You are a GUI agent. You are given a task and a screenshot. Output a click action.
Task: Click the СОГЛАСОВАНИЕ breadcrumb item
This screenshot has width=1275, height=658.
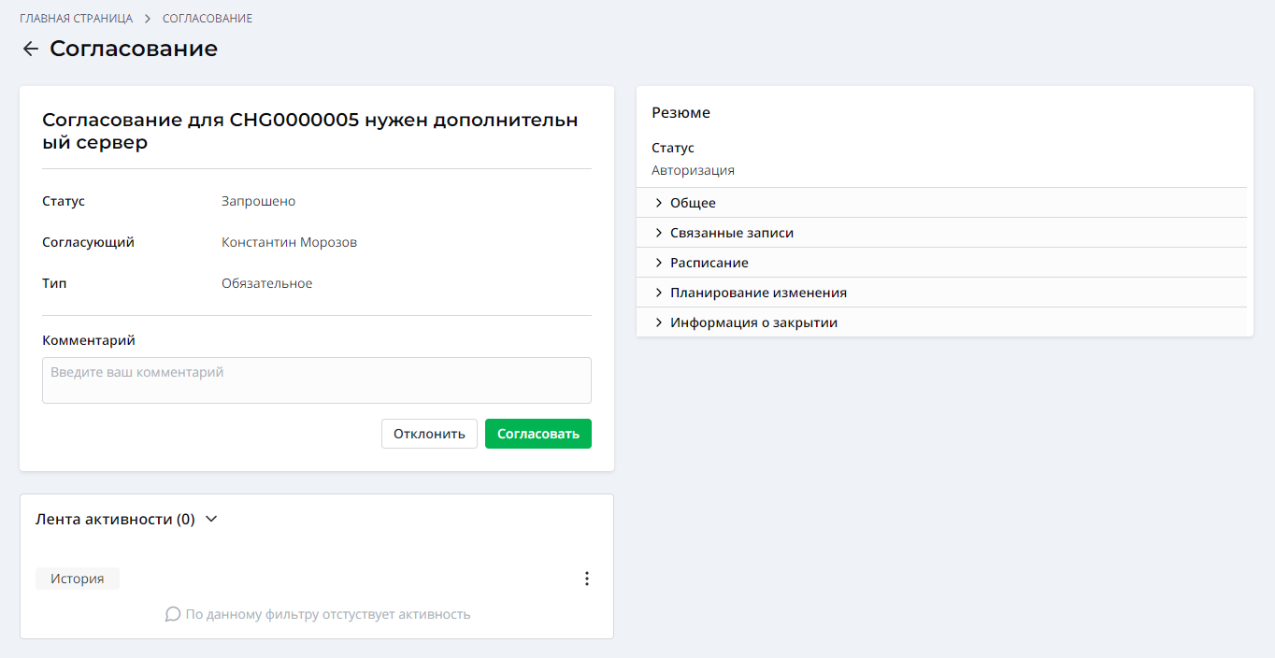[207, 19]
